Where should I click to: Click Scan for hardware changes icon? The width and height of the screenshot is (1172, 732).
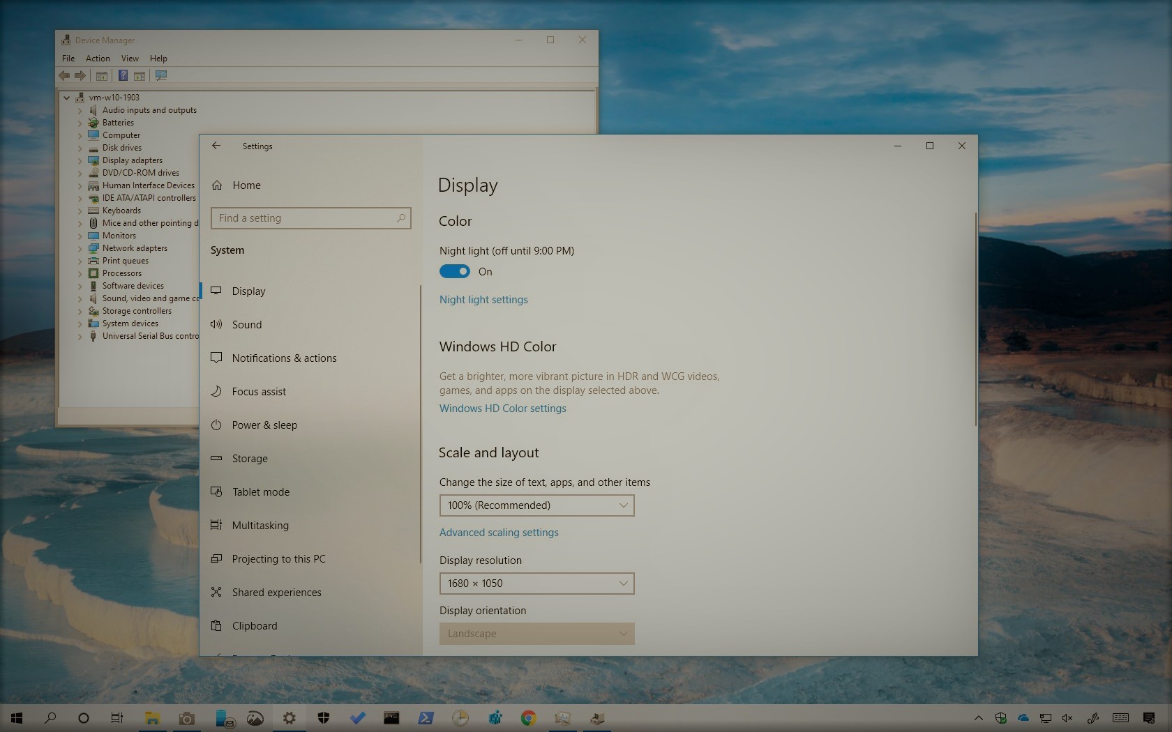point(161,75)
